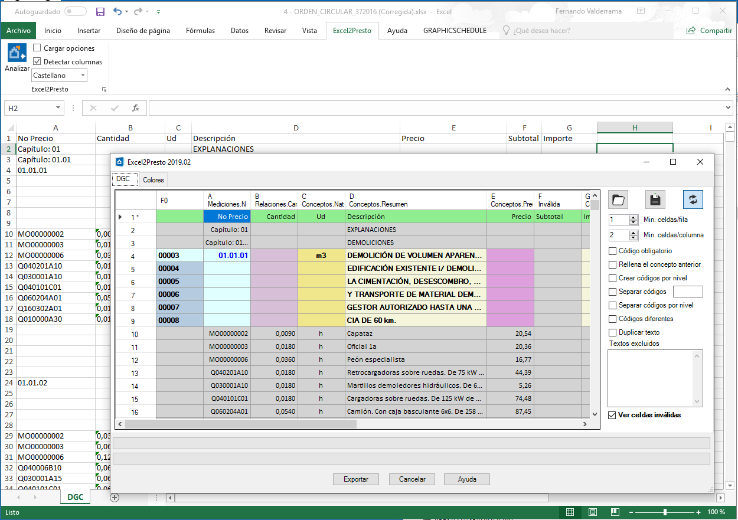Viewport: 738px width, 520px height.
Task: Click the Separar códigos text field
Action: 688,292
